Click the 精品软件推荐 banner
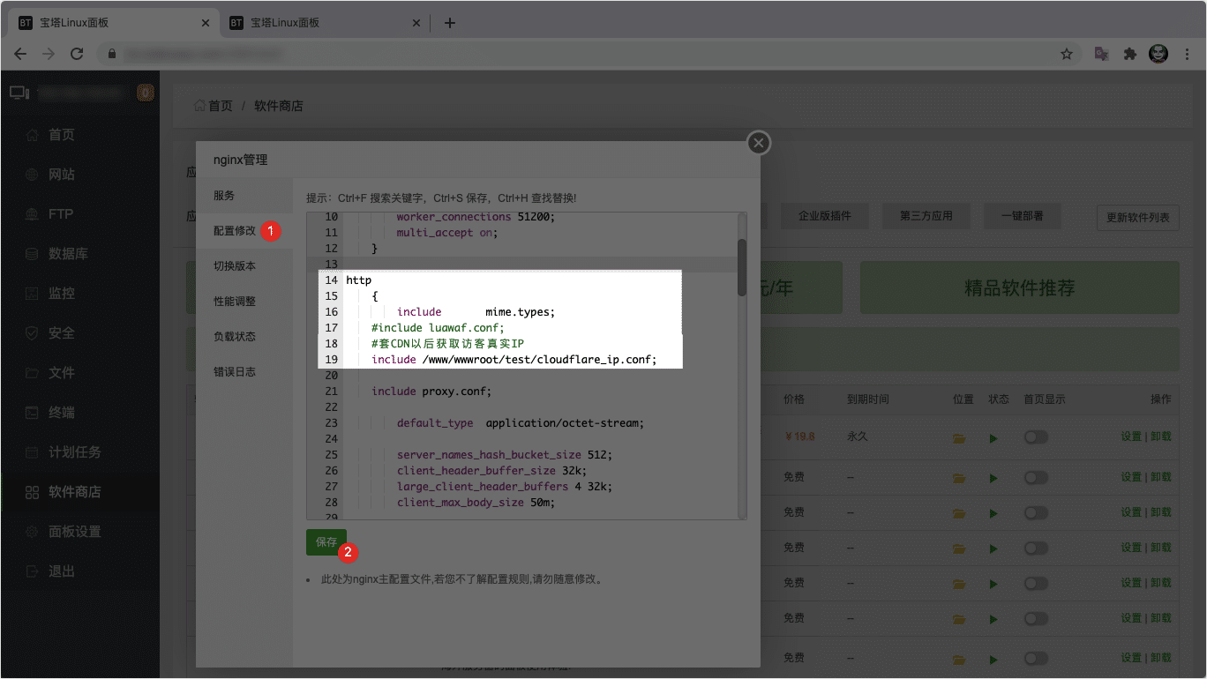Image resolution: width=1207 pixels, height=679 pixels. click(x=1020, y=287)
